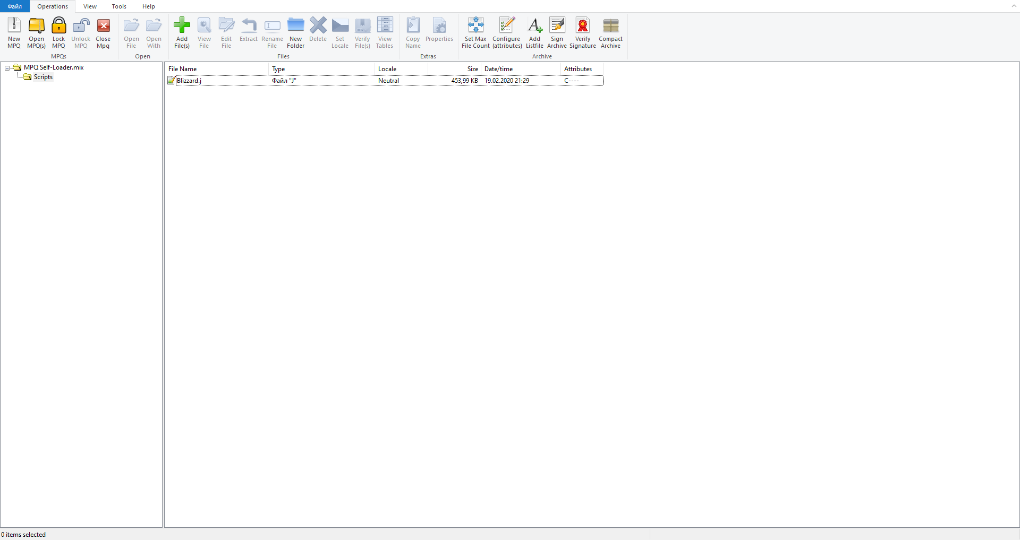Click the Open File icon
The width and height of the screenshot is (1020, 540).
point(131,33)
